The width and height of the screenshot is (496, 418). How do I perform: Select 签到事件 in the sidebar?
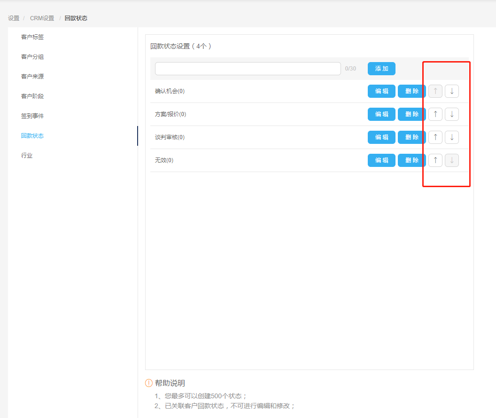[x=32, y=116]
